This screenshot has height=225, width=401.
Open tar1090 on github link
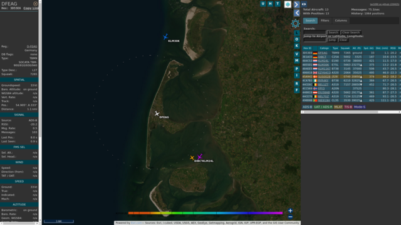tap(384, 4)
